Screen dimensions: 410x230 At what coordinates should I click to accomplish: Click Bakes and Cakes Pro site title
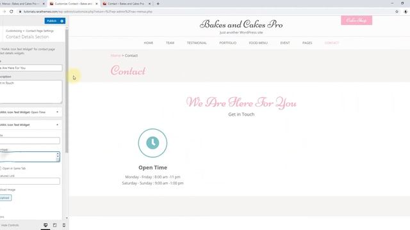point(241,24)
